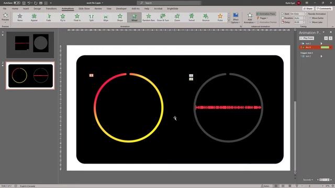Select slide 1 thumbnail

point(30,45)
